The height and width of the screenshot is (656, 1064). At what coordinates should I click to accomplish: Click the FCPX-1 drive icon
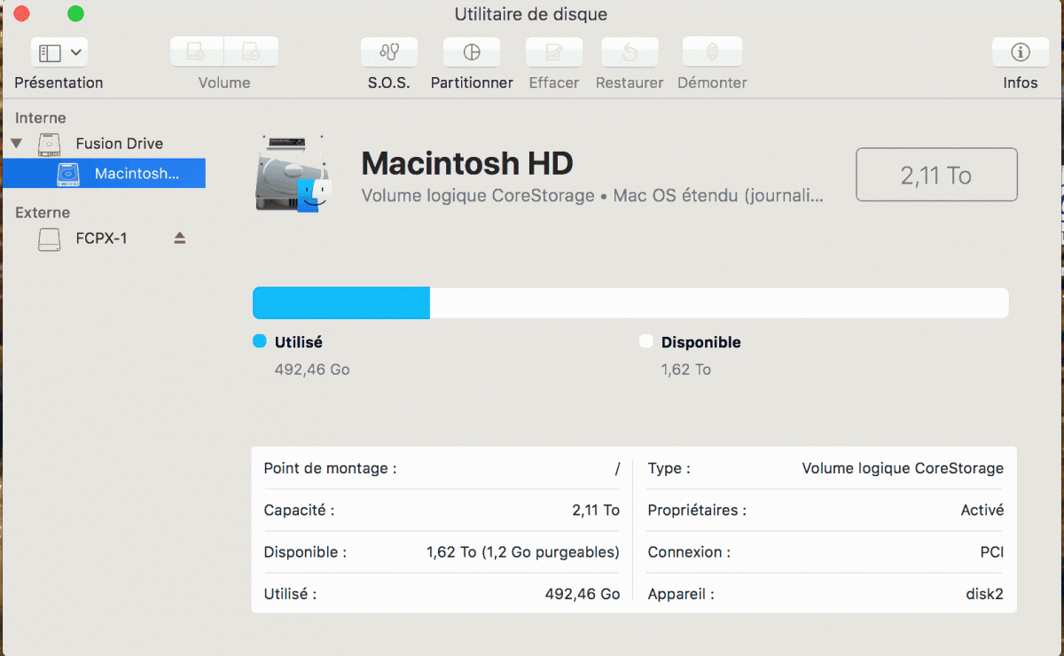(x=50, y=238)
